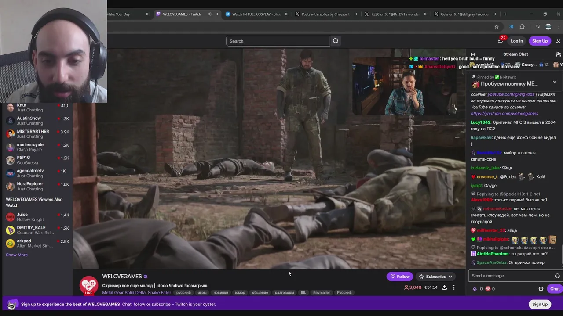Mute the WELOVEGAMES Twitch tab audio
The width and height of the screenshot is (563, 316).
coord(209,14)
